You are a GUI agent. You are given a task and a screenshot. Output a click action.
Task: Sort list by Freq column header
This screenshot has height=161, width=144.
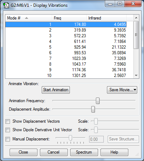point(69,18)
